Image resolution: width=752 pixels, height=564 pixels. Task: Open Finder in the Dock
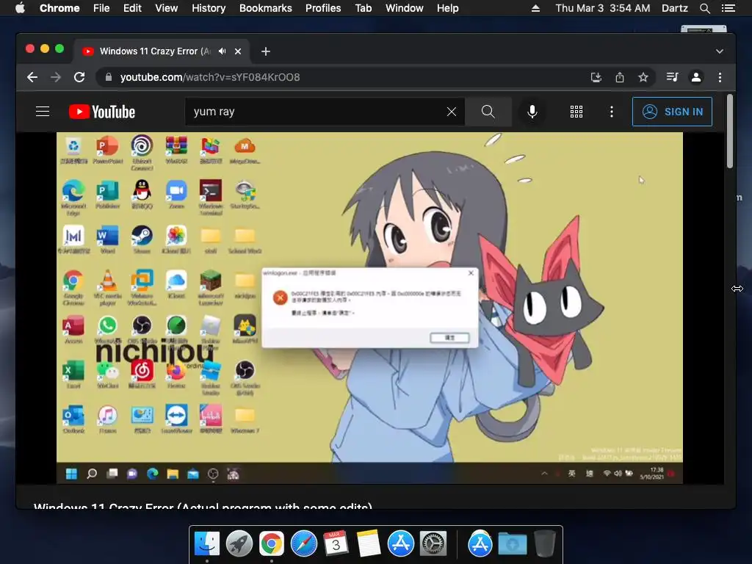click(207, 544)
